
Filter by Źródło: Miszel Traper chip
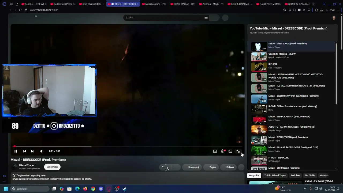pos(275,175)
